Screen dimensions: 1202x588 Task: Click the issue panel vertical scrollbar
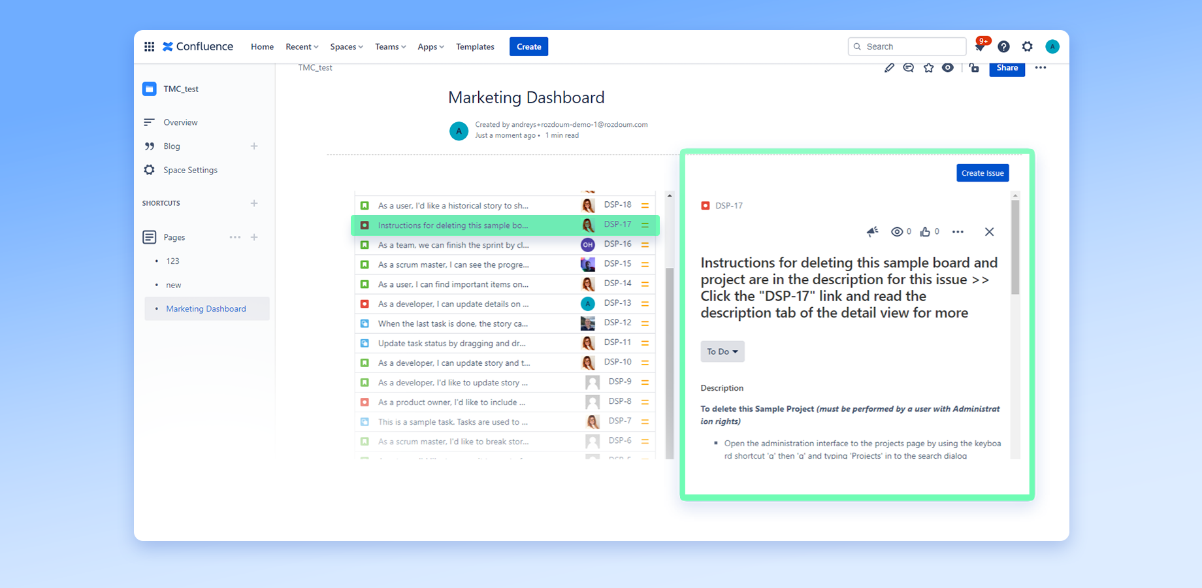click(1015, 247)
